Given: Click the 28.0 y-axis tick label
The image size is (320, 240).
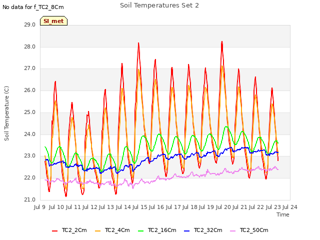Looking at the screenshot, I should (30, 46).
